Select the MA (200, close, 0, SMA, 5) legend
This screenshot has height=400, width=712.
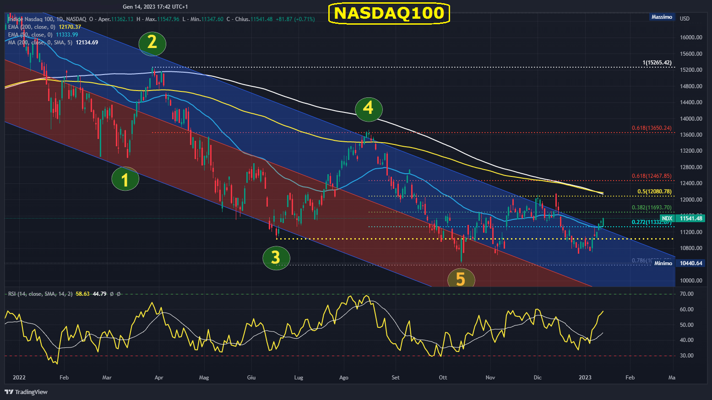pos(40,43)
